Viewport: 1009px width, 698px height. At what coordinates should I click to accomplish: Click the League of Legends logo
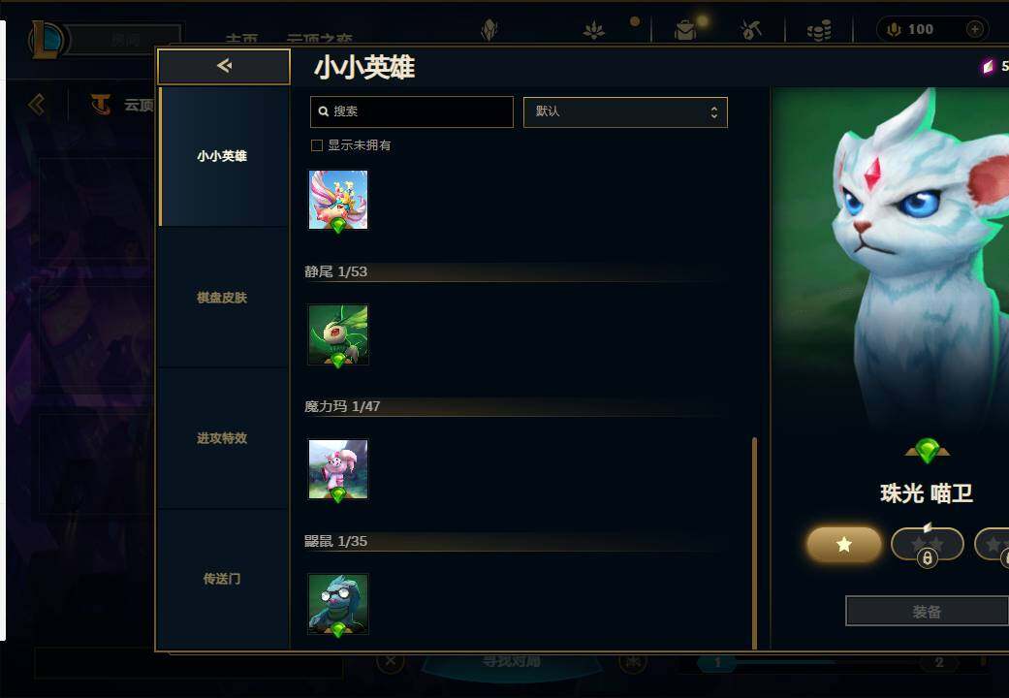(x=46, y=40)
